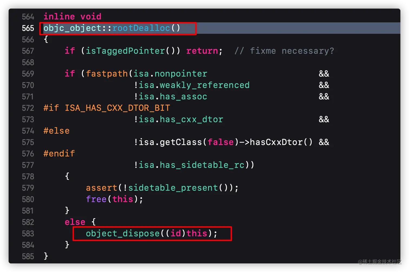Screen dimensions: 409x272
Task: Click line number 577 in the gutter
Action: pyautogui.click(x=28, y=165)
